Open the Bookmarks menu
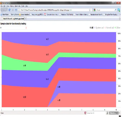The image size is (122, 117). (18, 6)
